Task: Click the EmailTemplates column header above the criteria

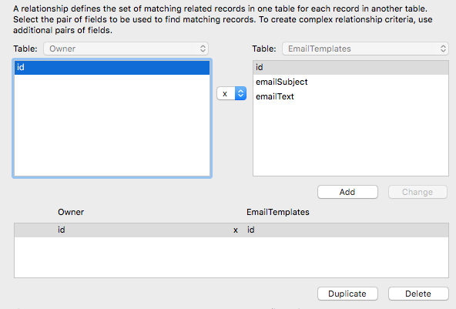Action: pyautogui.click(x=278, y=212)
